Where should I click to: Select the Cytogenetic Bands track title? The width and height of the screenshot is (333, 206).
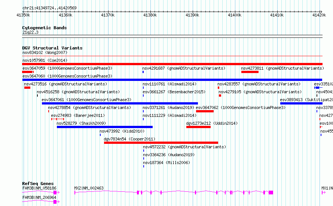coord(45,28)
